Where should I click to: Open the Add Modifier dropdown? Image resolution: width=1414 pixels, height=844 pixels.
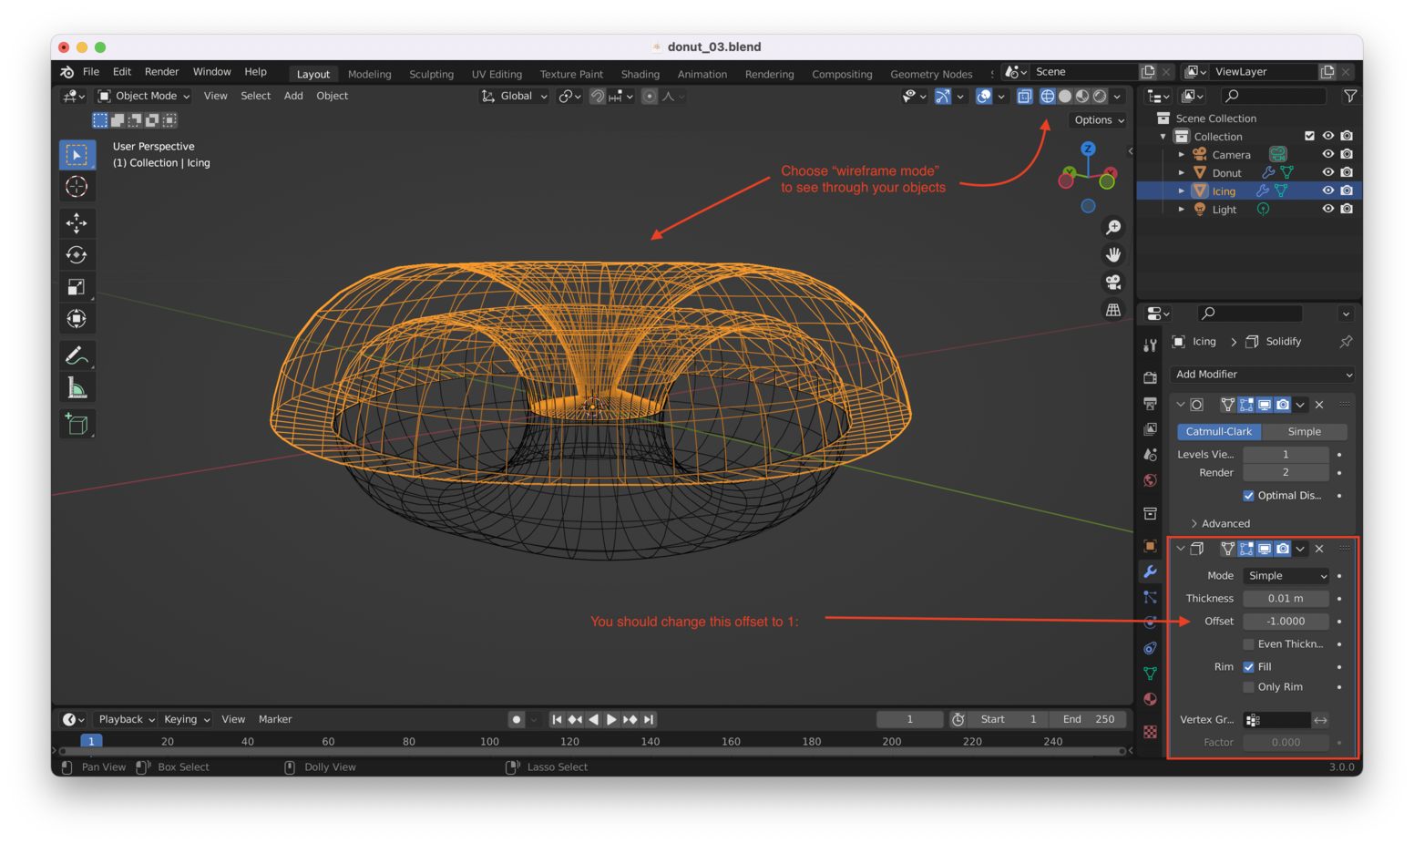click(1262, 375)
